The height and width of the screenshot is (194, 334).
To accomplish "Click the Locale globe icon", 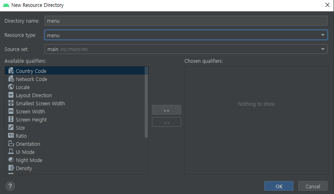I will coord(11,87).
